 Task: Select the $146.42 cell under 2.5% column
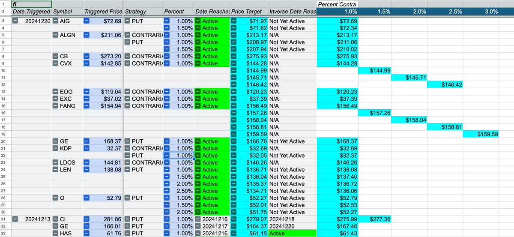pos(446,84)
